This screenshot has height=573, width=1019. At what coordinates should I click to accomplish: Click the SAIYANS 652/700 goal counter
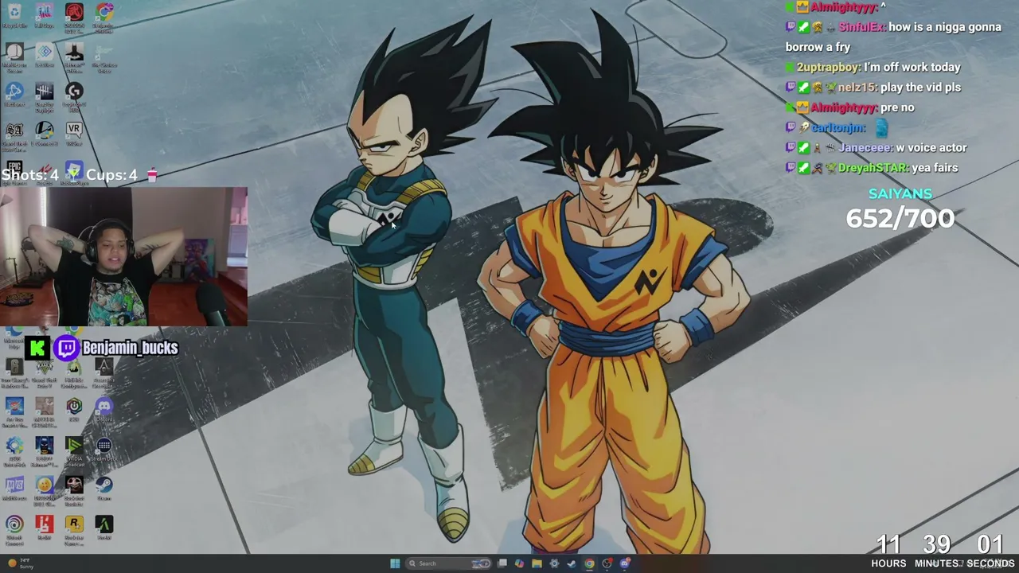coord(900,210)
